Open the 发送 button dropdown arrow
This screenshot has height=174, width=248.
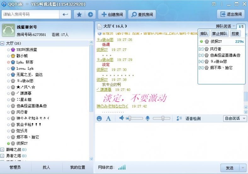pos(243,168)
